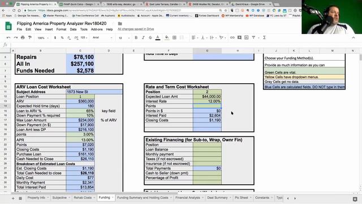This screenshot has height=204, width=362.
Task: Switch to the Deal Summary sheet tab
Action: point(217,198)
